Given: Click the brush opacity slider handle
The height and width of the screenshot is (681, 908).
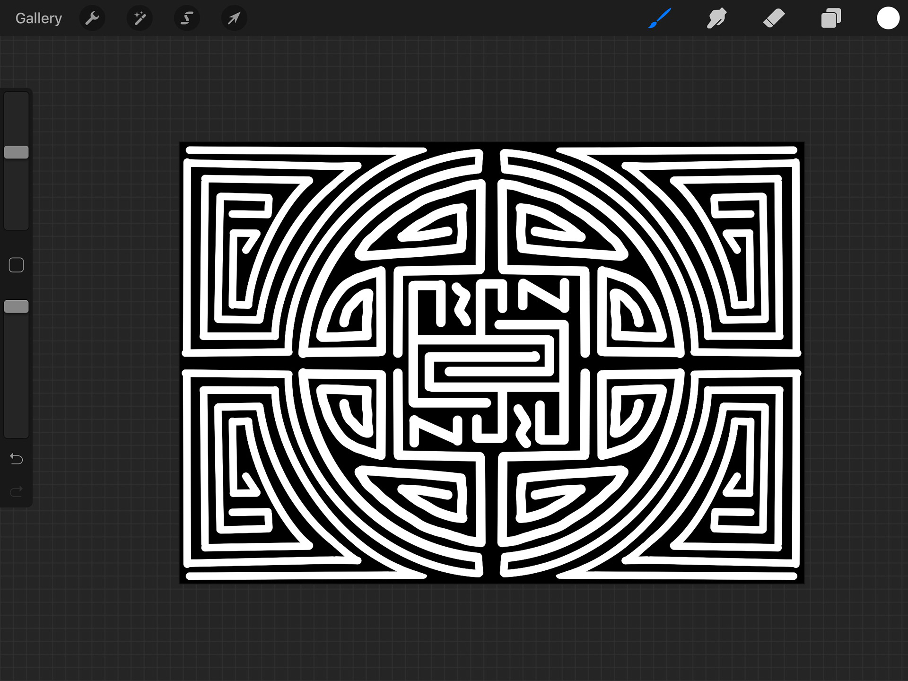Looking at the screenshot, I should [17, 306].
